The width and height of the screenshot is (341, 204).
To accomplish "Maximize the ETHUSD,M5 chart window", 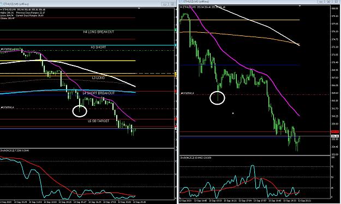I will (172, 4).
